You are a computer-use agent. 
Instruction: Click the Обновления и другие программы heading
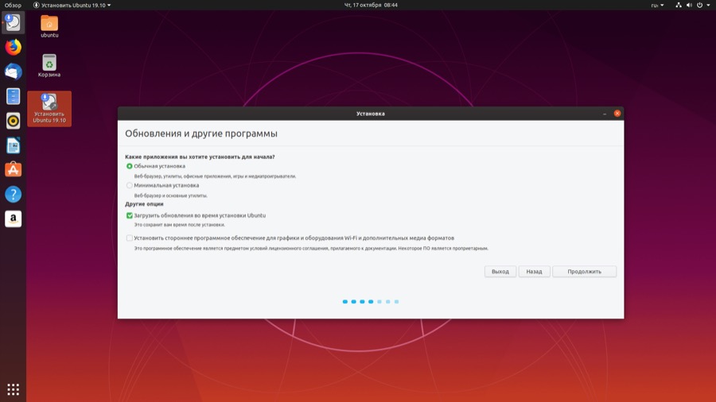[201, 133]
